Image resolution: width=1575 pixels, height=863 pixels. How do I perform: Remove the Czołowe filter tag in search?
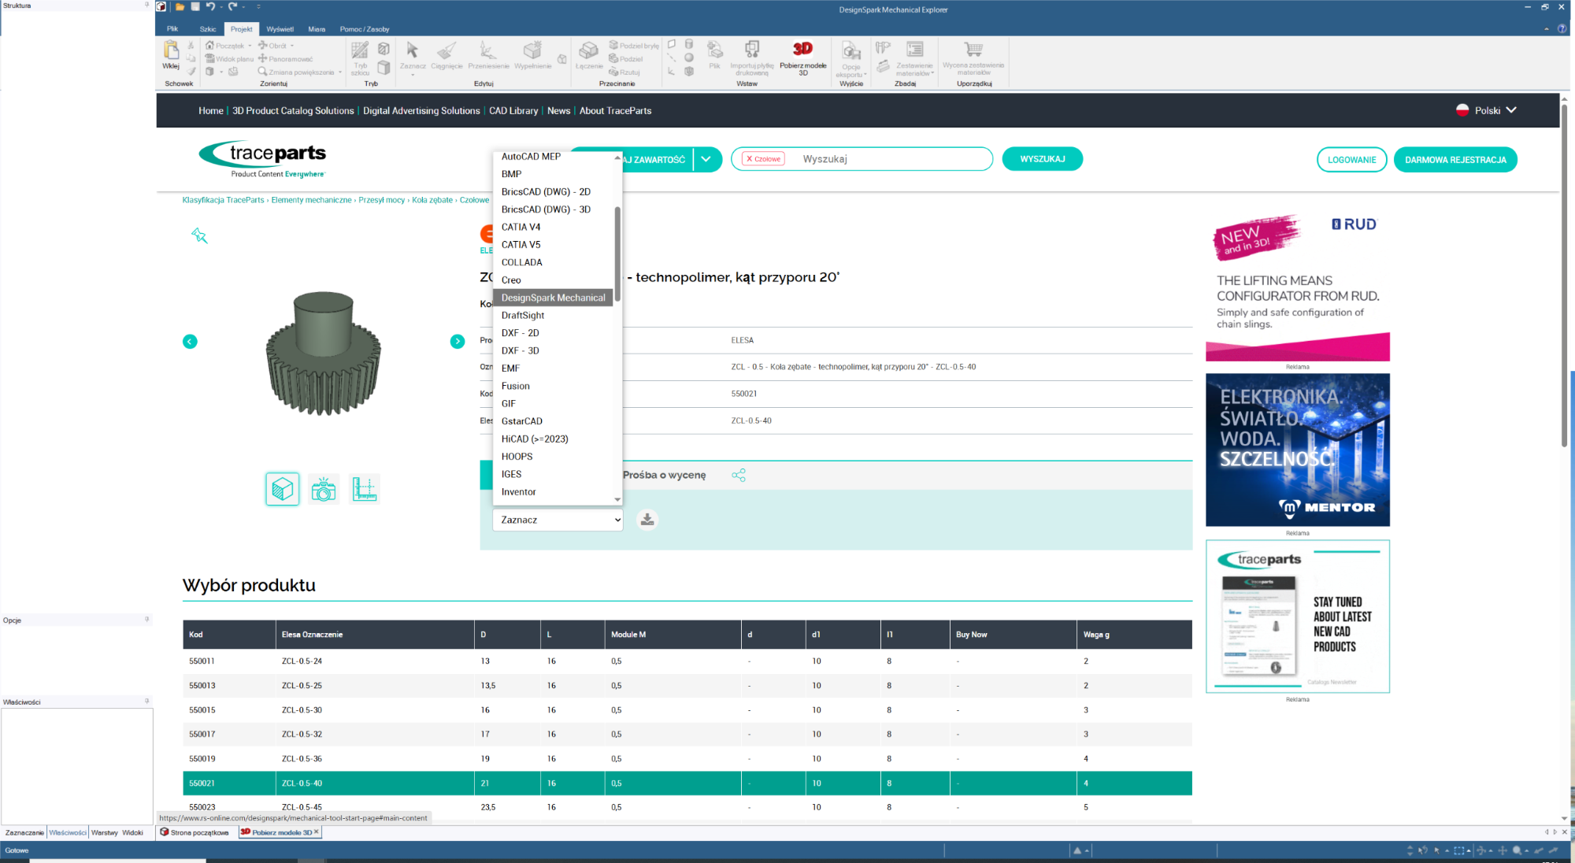[749, 159]
